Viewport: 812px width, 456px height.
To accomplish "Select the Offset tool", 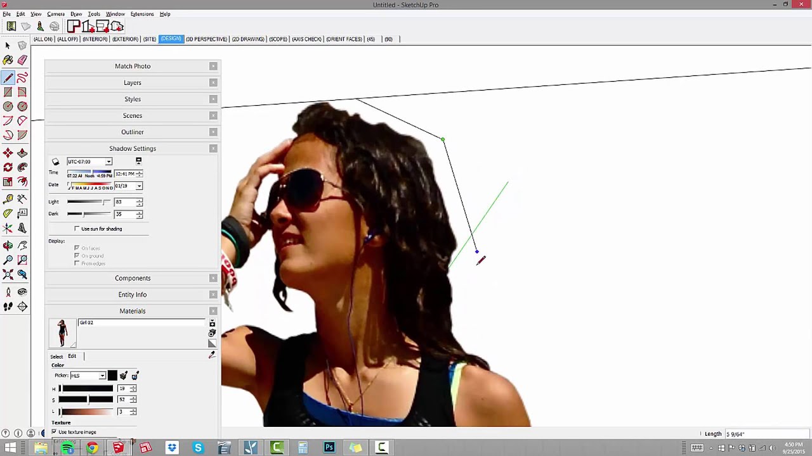I will (x=22, y=182).
